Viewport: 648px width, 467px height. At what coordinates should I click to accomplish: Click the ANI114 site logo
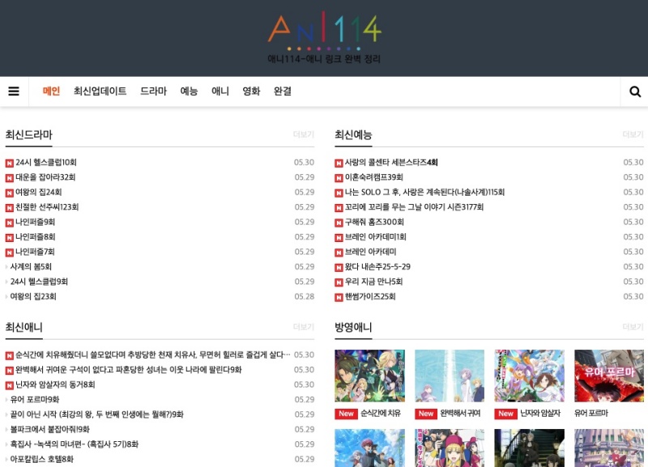[x=324, y=36]
